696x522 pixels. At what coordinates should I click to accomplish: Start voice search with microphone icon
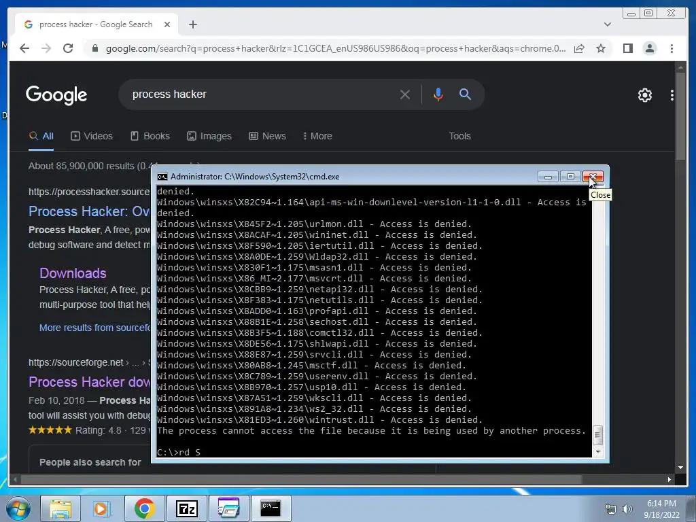438,94
